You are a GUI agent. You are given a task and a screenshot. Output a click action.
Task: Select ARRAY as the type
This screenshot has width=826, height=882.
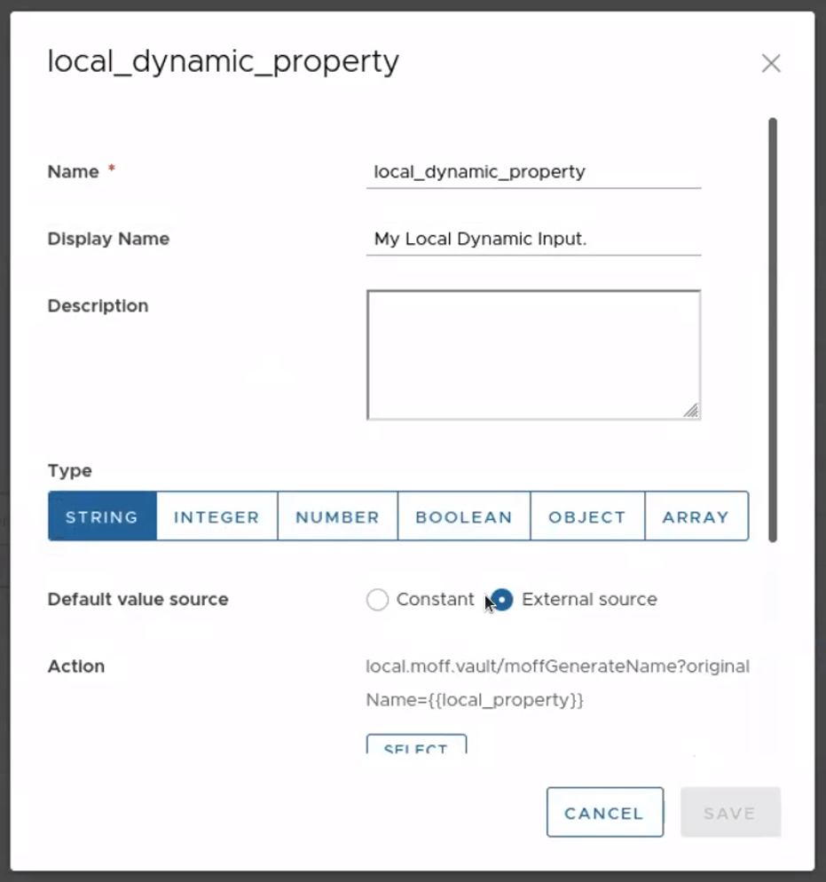696,517
